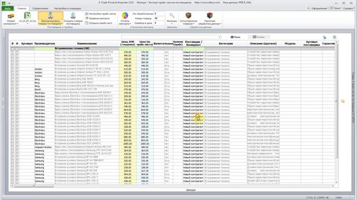Select 475.00 in the Цена, RUB column

[x=128, y=89]
